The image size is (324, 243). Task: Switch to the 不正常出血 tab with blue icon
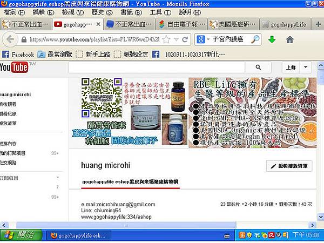[x=130, y=24]
